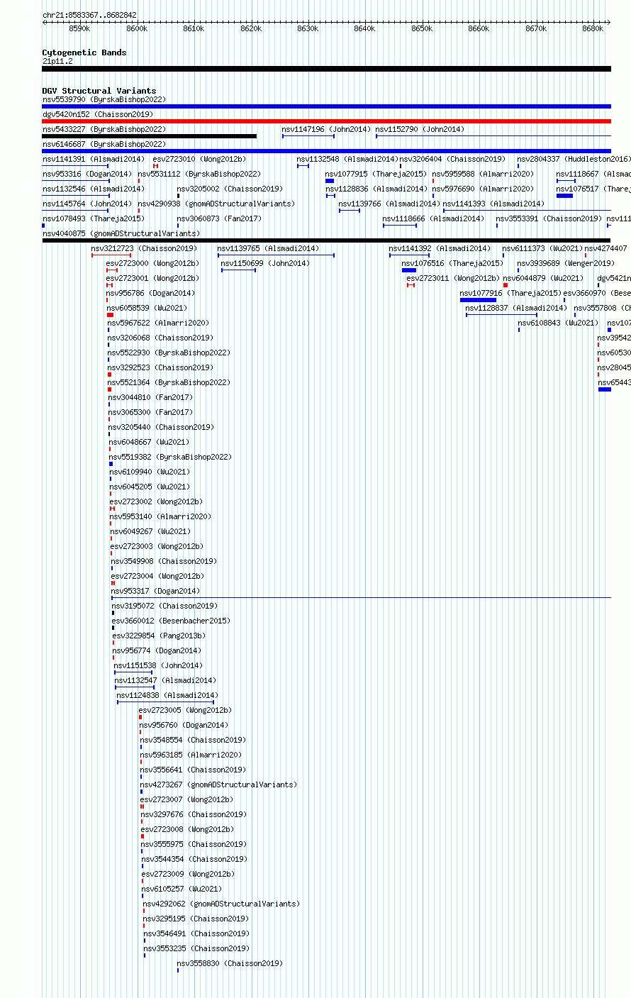The height and width of the screenshot is (998, 631).
Task: Click the chr21:8583367..8682842 coordinate label
Action: [x=89, y=15]
